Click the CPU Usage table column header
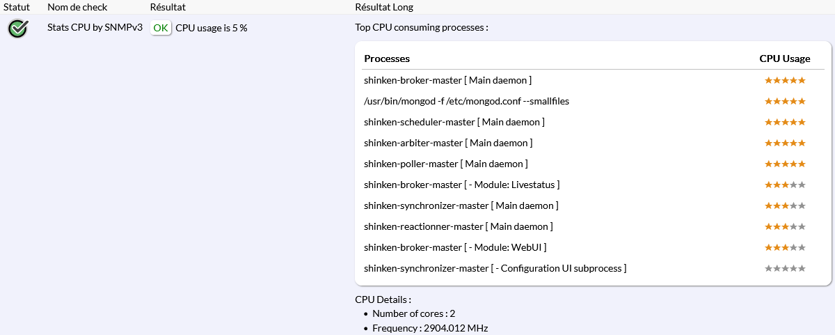Screen dimensions: 835x335 tap(785, 59)
